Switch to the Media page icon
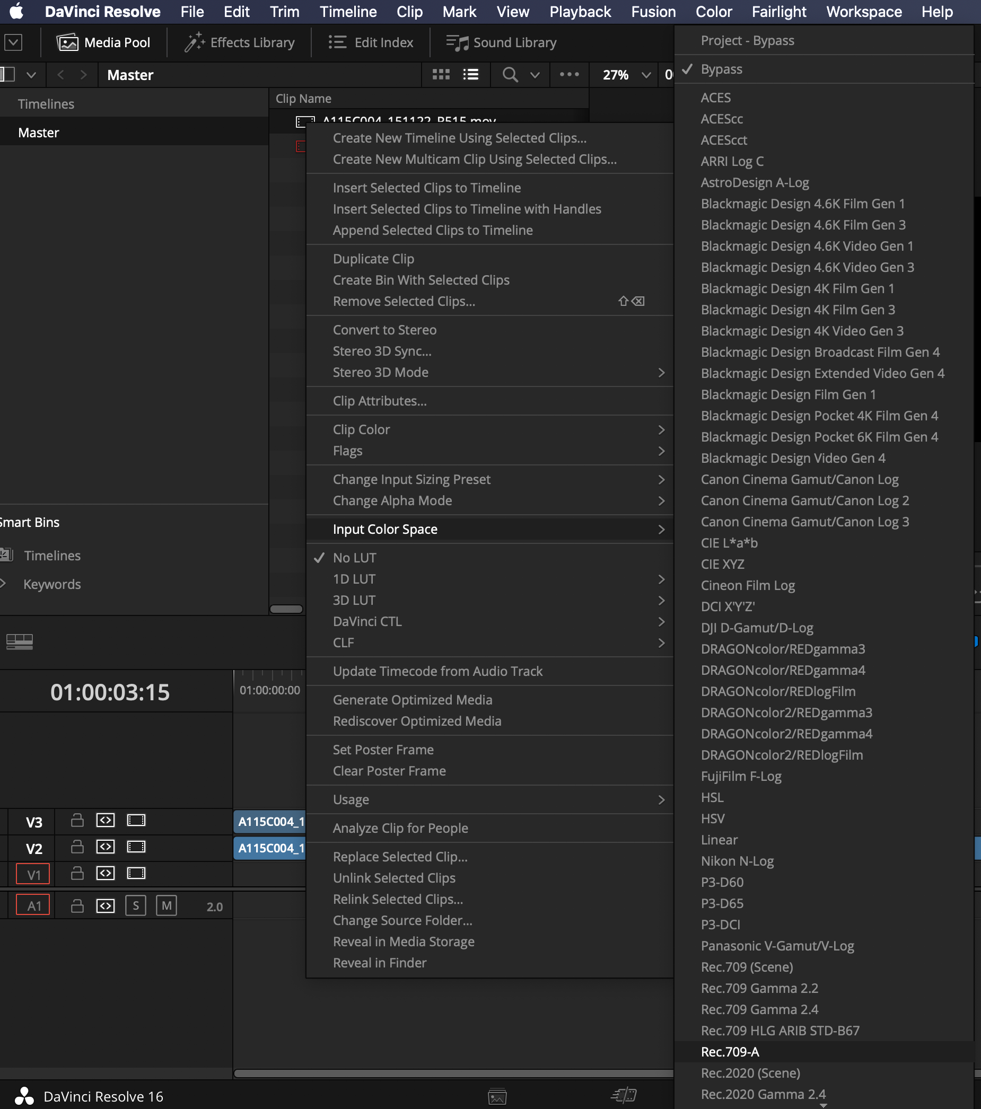 [497, 1096]
